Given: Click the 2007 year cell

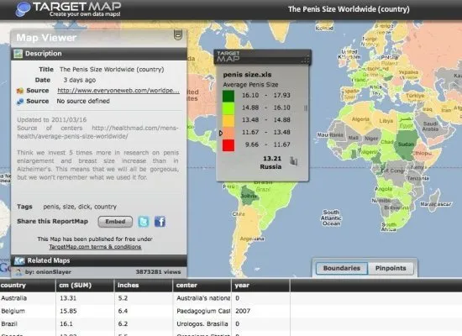Looking at the screenshot, I should pos(260,312).
